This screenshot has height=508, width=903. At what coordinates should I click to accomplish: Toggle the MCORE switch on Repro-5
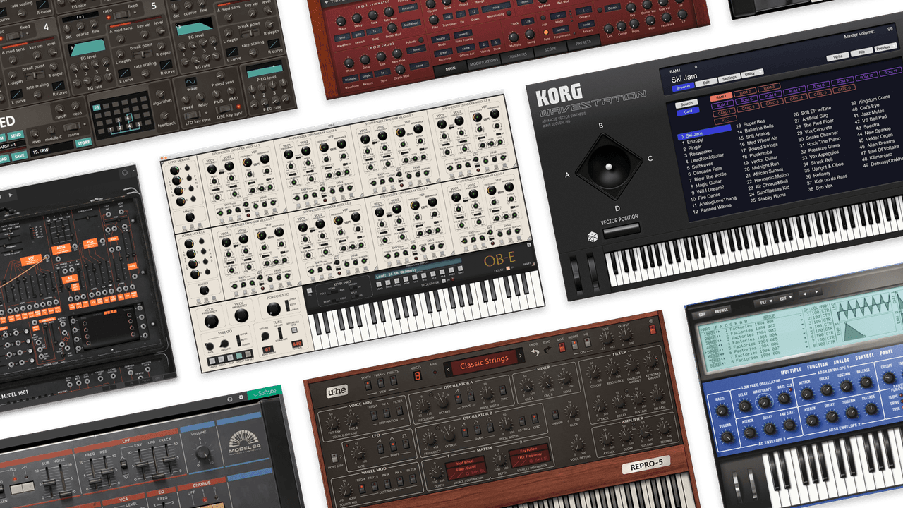tap(574, 343)
